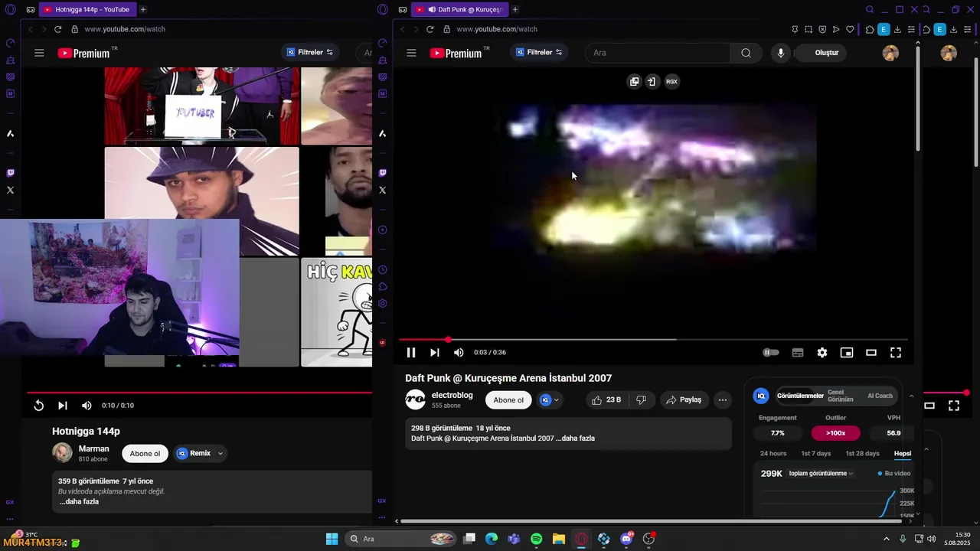Switch to the Genel Görünüm tab
980x551 pixels.
(840, 396)
